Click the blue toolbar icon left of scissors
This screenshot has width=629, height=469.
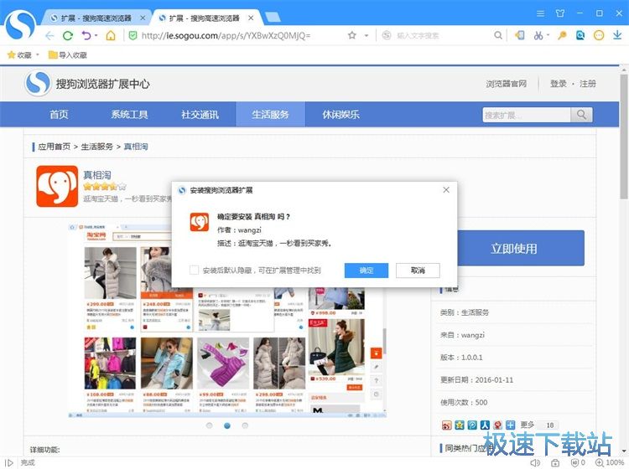pyautogui.click(x=519, y=35)
